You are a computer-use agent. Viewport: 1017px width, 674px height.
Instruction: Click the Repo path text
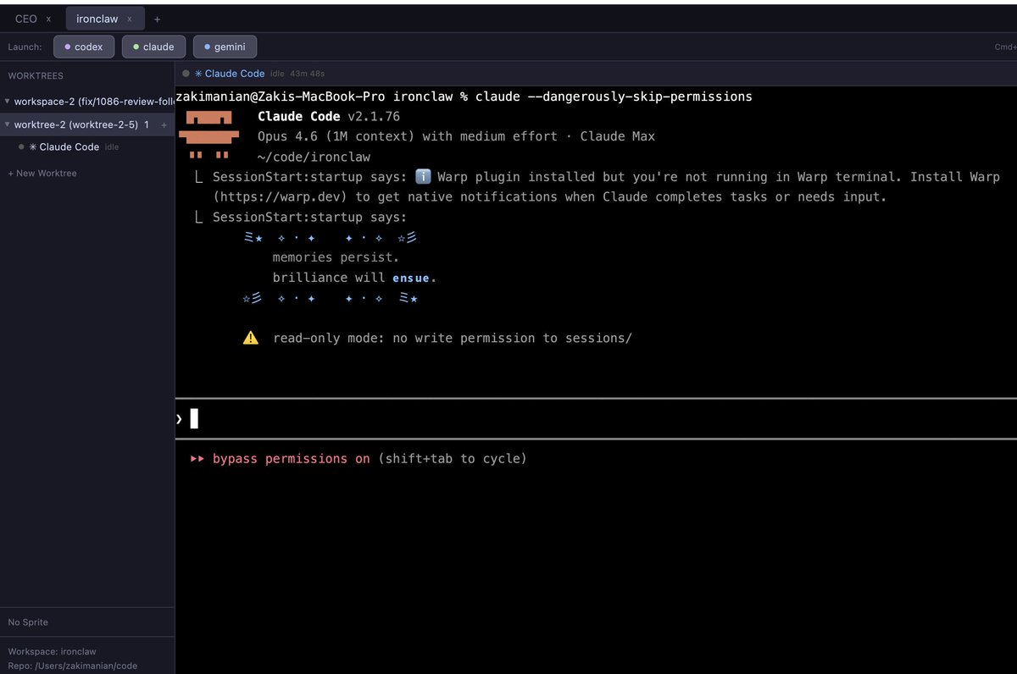(72, 666)
